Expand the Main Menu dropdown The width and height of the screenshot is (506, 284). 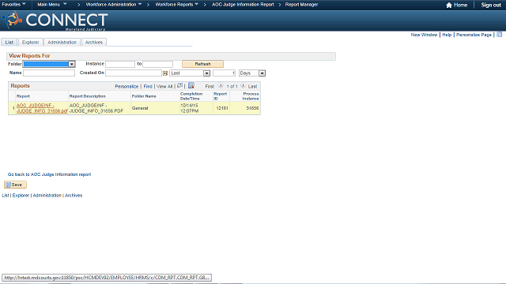click(x=52, y=5)
